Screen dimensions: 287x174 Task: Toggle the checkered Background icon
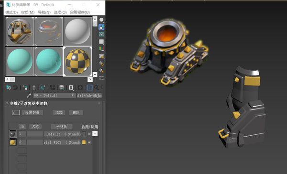pos(101,34)
